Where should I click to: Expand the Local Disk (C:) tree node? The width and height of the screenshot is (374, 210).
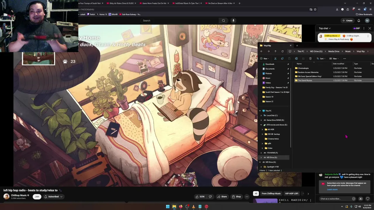click(261, 116)
